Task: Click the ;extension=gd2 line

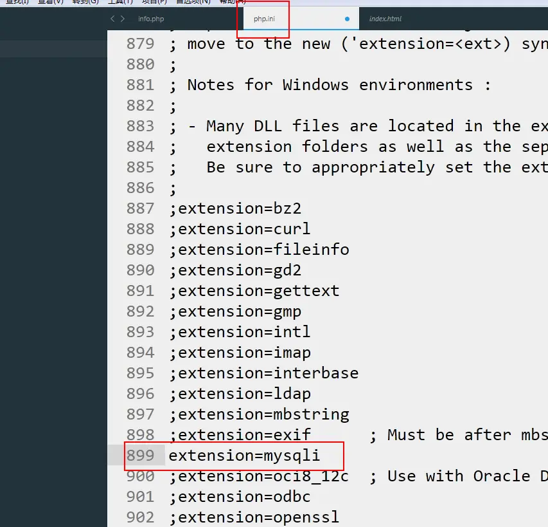Action: pos(235,270)
